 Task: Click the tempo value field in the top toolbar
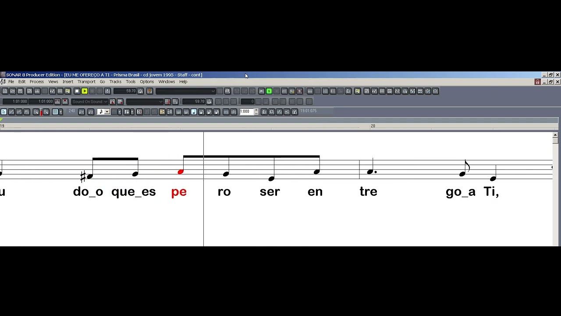(x=125, y=91)
